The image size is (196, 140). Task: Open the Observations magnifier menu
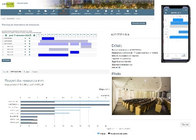coord(29,12)
